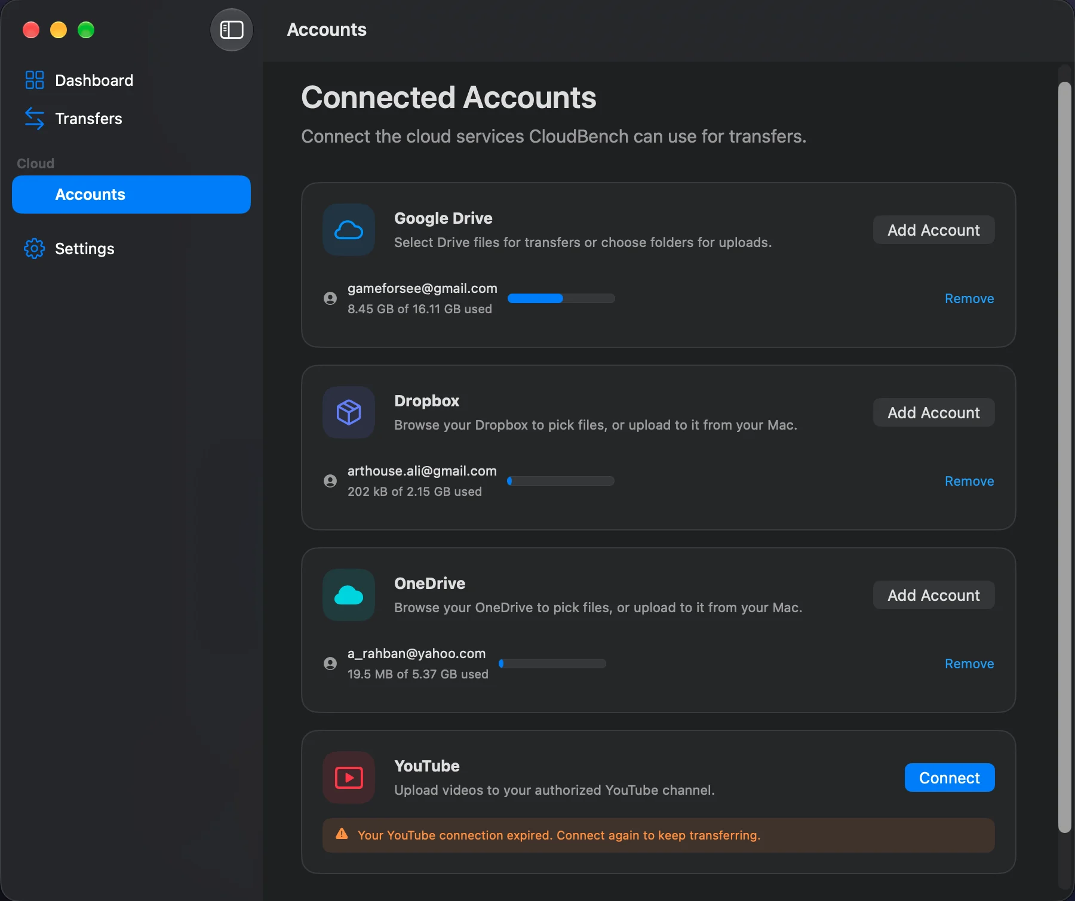Click the Accounts title in the toolbar

(327, 30)
